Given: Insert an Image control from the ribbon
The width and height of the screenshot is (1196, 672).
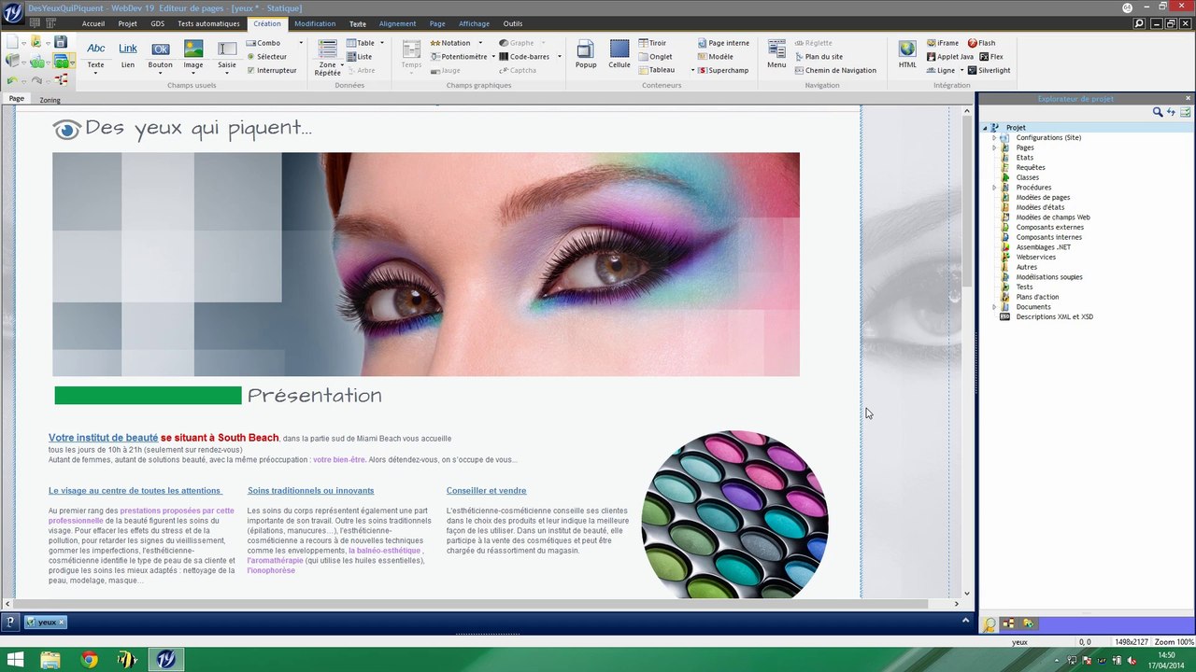Looking at the screenshot, I should click(193, 55).
